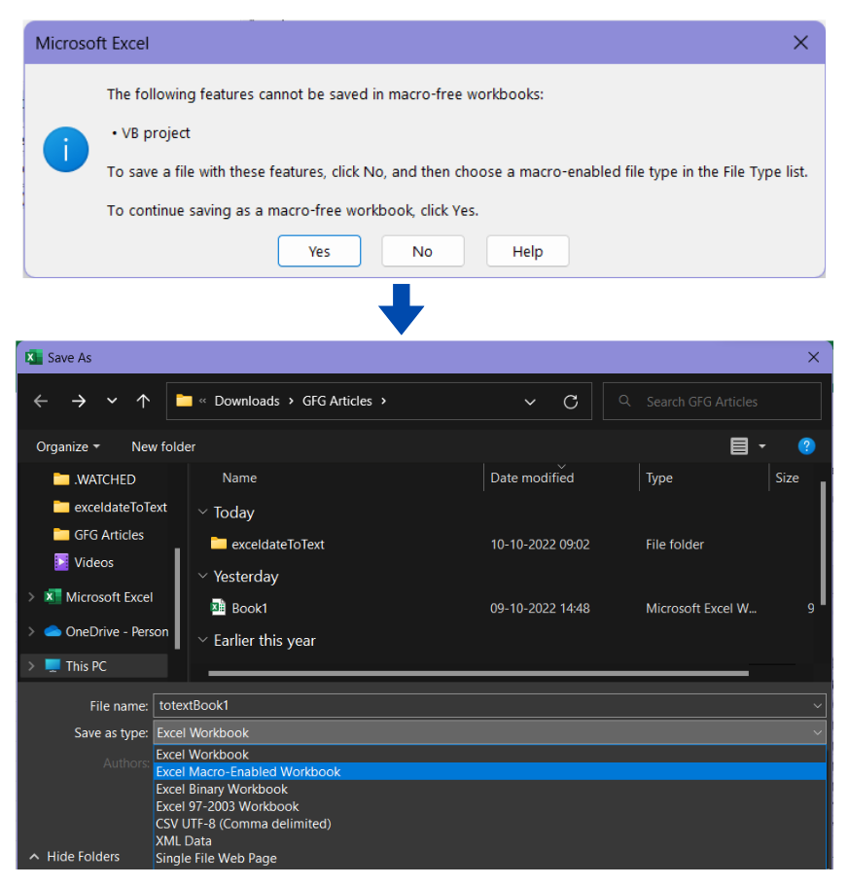Go back in Save As navigation

(41, 402)
